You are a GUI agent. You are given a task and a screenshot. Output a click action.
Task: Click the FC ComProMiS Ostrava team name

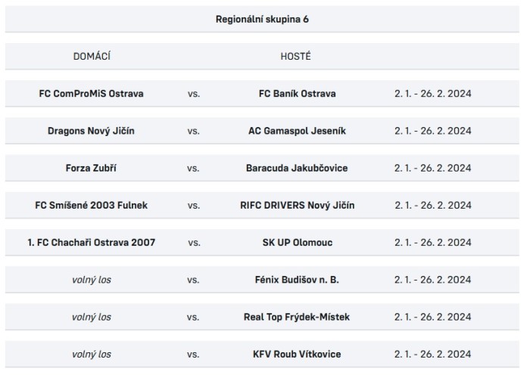[x=92, y=94]
